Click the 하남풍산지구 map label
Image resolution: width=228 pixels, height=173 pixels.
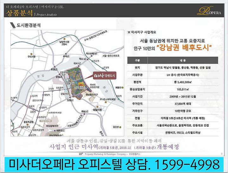[x=92, y=95]
